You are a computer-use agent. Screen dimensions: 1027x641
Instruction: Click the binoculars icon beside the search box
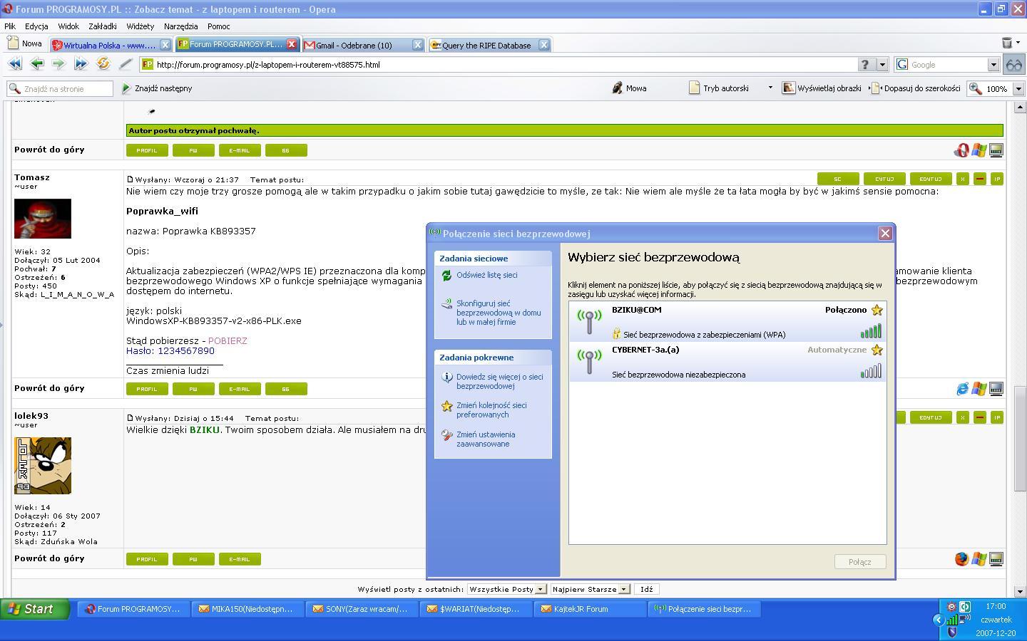click(x=1013, y=64)
